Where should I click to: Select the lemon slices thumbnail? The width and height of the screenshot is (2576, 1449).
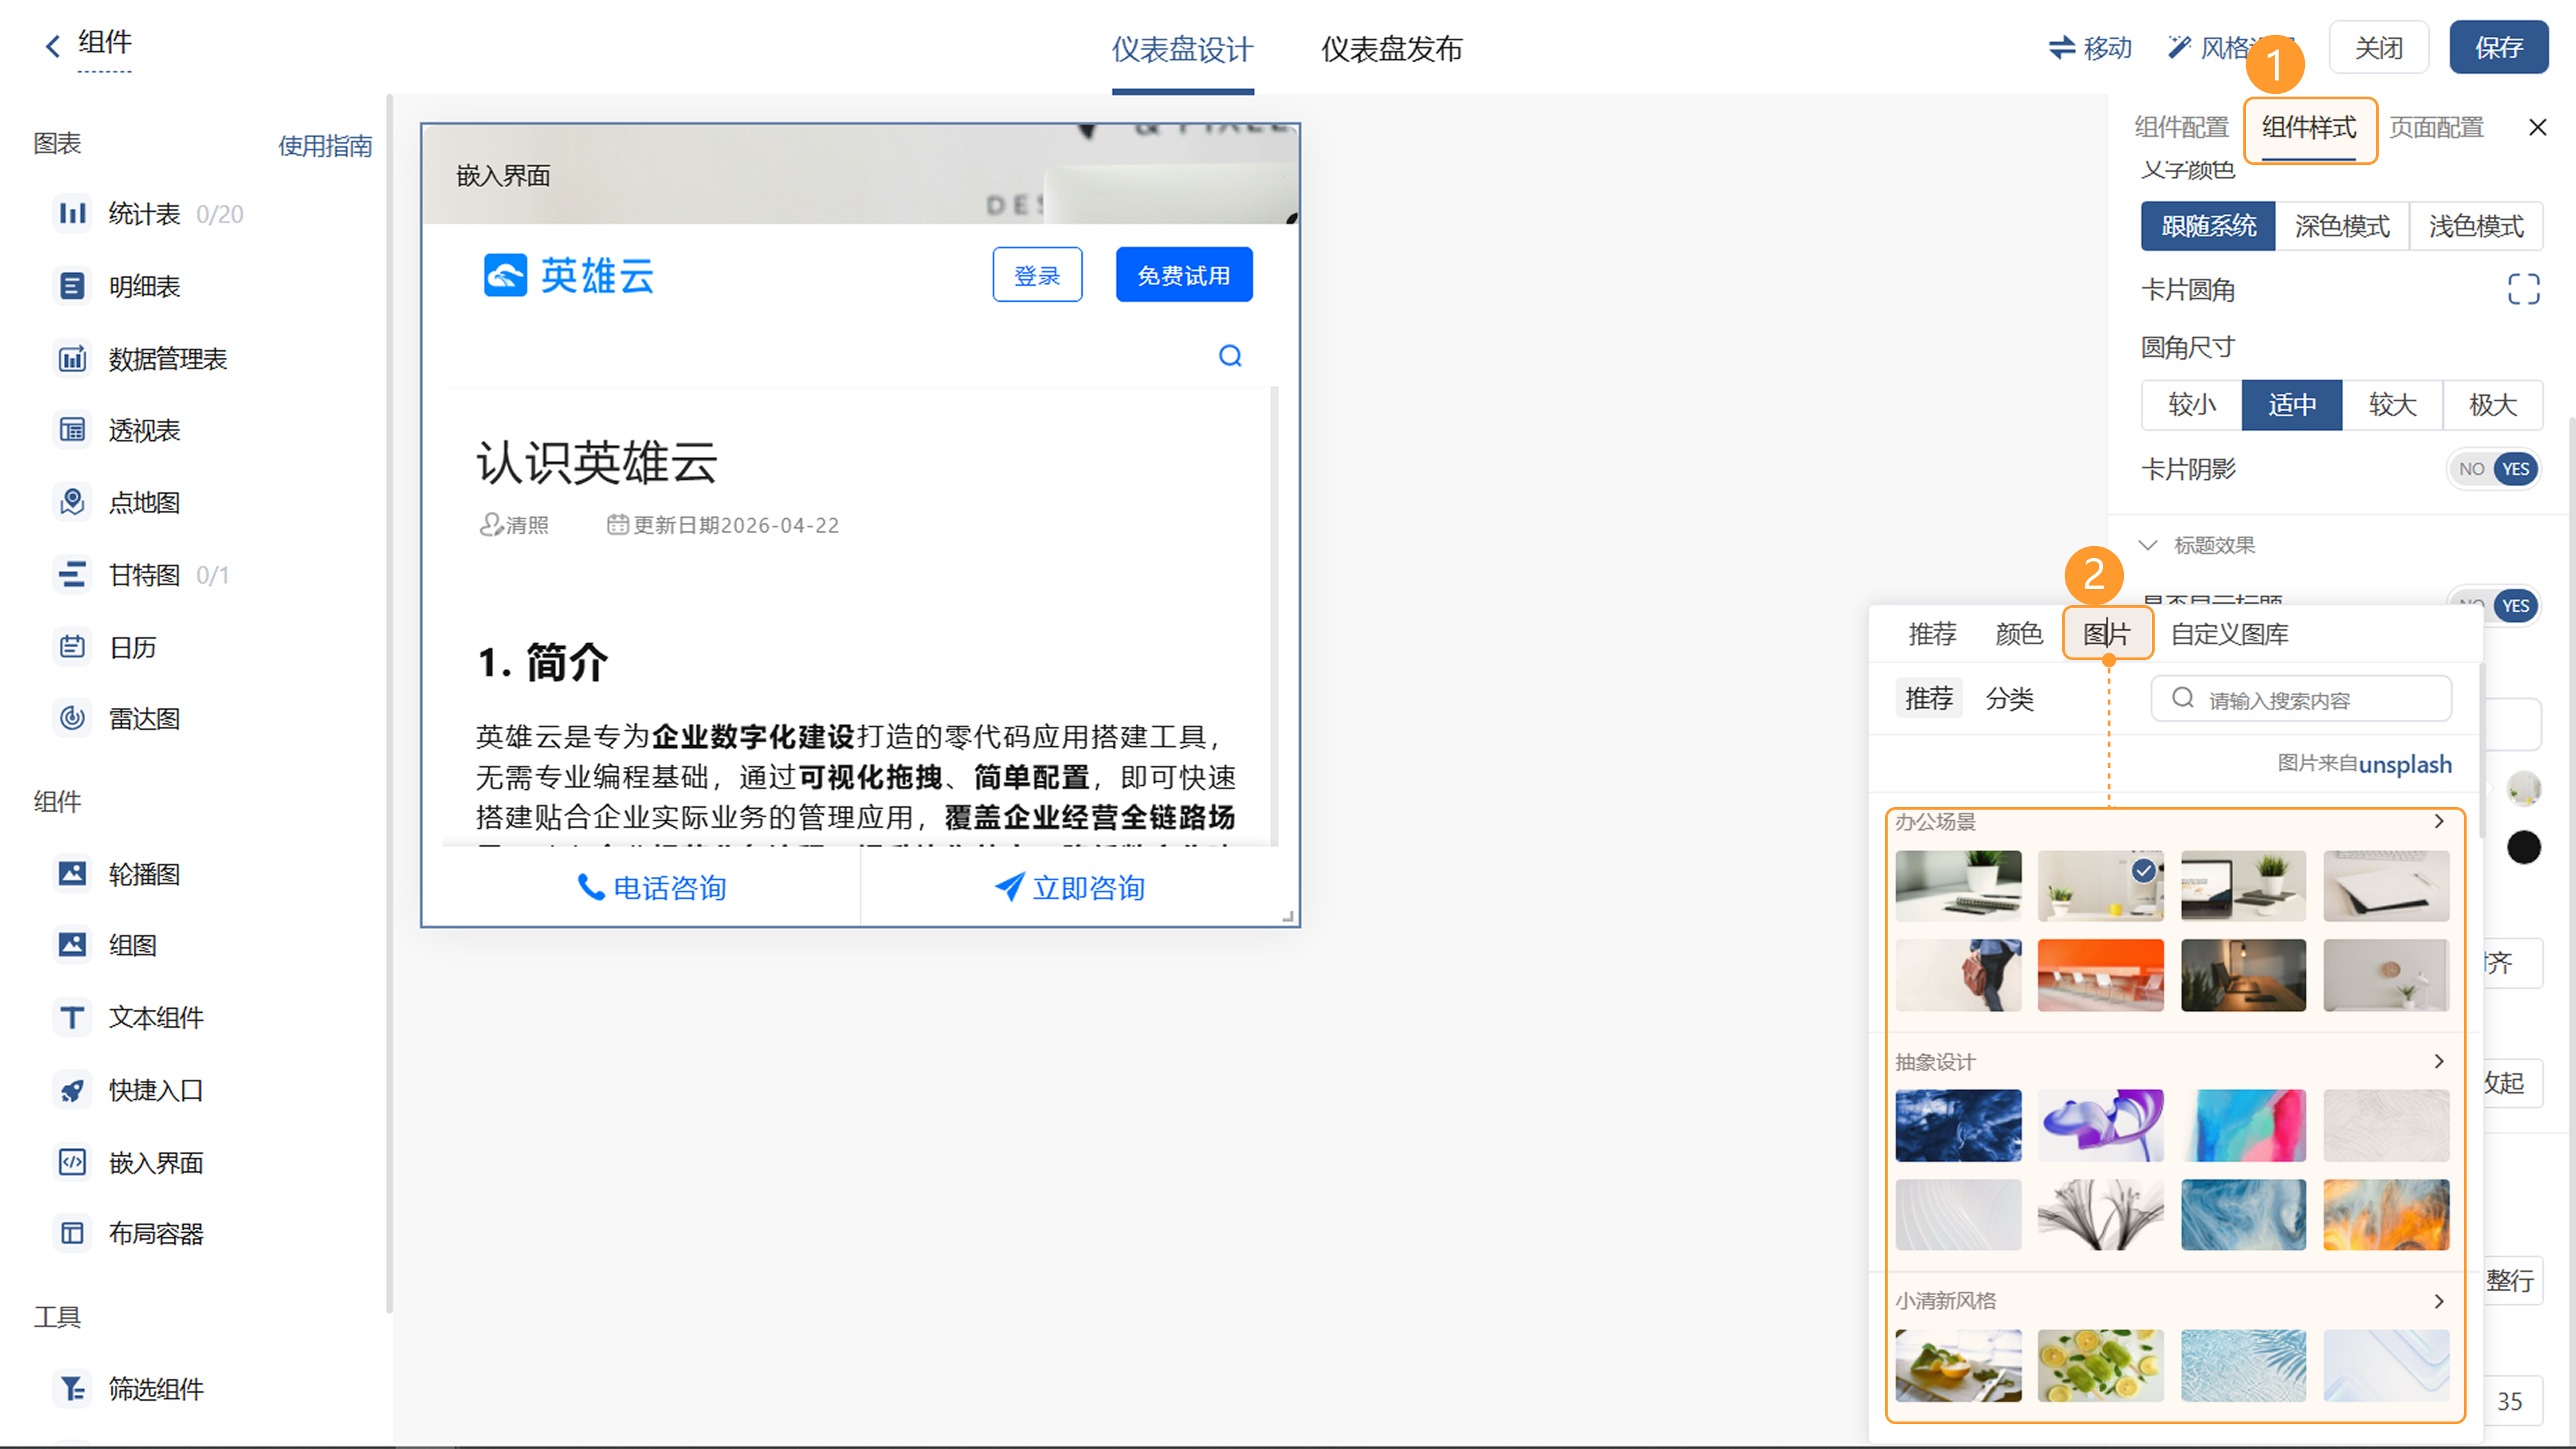[x=2100, y=1365]
